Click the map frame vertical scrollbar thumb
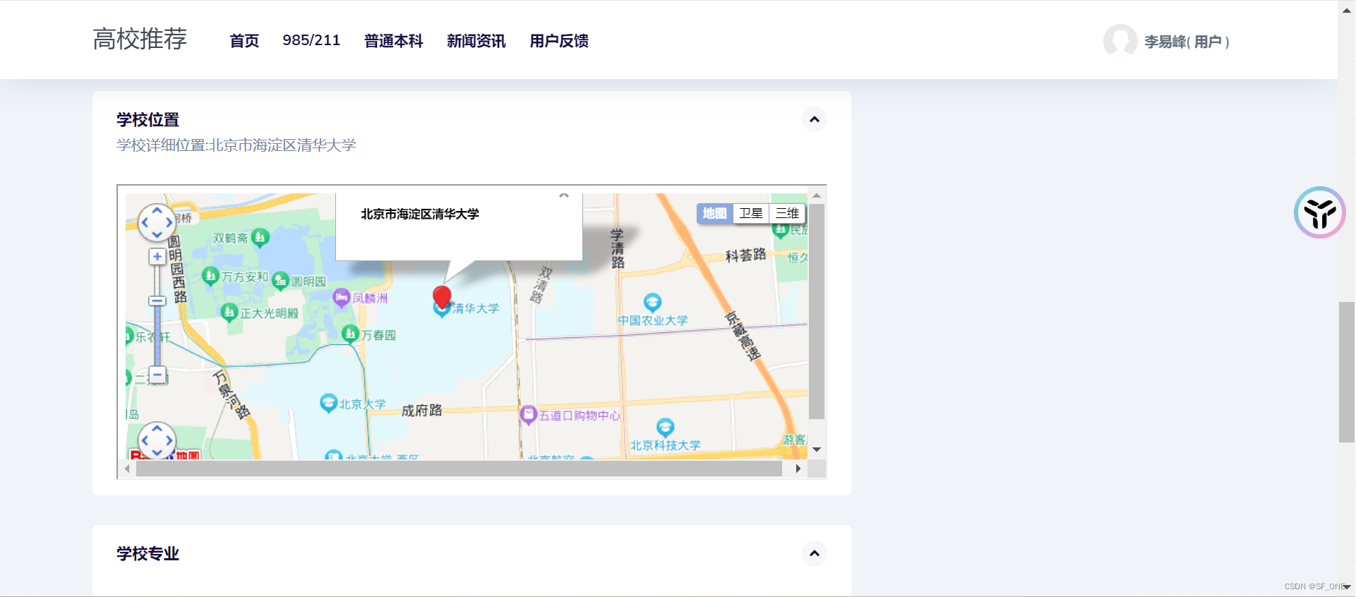Image resolution: width=1356 pixels, height=597 pixels. [817, 312]
